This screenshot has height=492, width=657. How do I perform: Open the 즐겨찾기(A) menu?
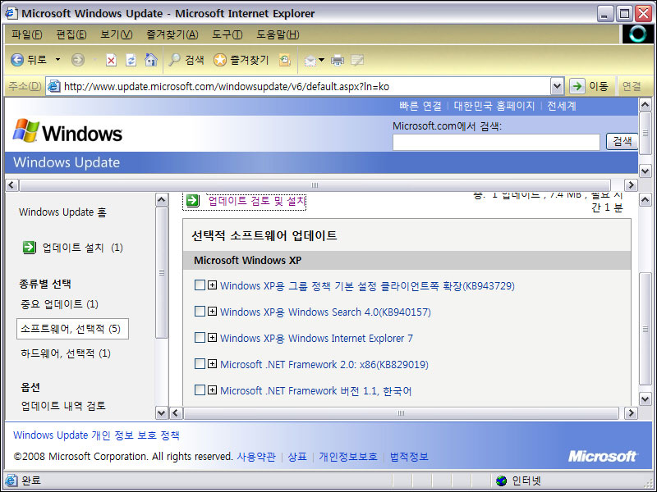pos(172,34)
